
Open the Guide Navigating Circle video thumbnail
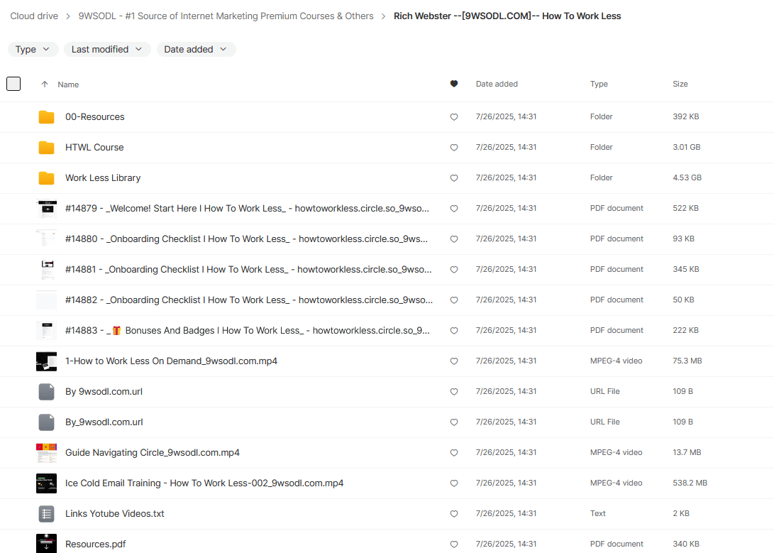coord(46,453)
